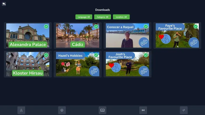The image size is (205, 115).
Task: Click the Faye's Favourite Place title
Action: 170,27
